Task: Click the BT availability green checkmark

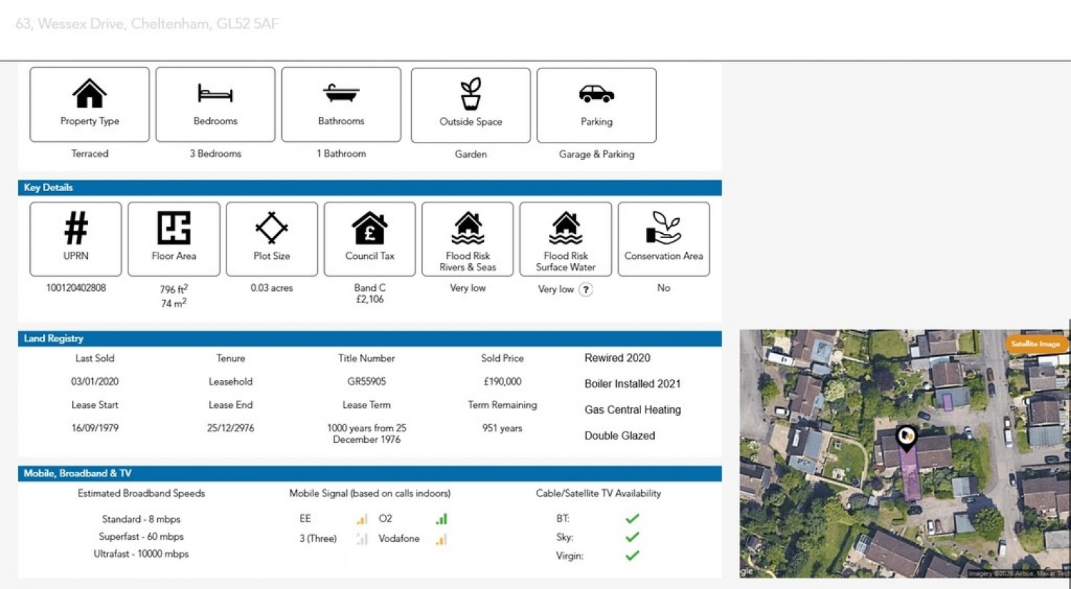Action: 632,518
